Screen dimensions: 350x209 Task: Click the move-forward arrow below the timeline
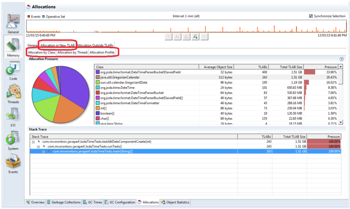pos(204,37)
